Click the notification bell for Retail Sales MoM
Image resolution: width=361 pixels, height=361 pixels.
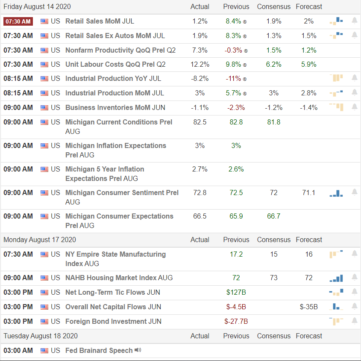click(x=355, y=21)
